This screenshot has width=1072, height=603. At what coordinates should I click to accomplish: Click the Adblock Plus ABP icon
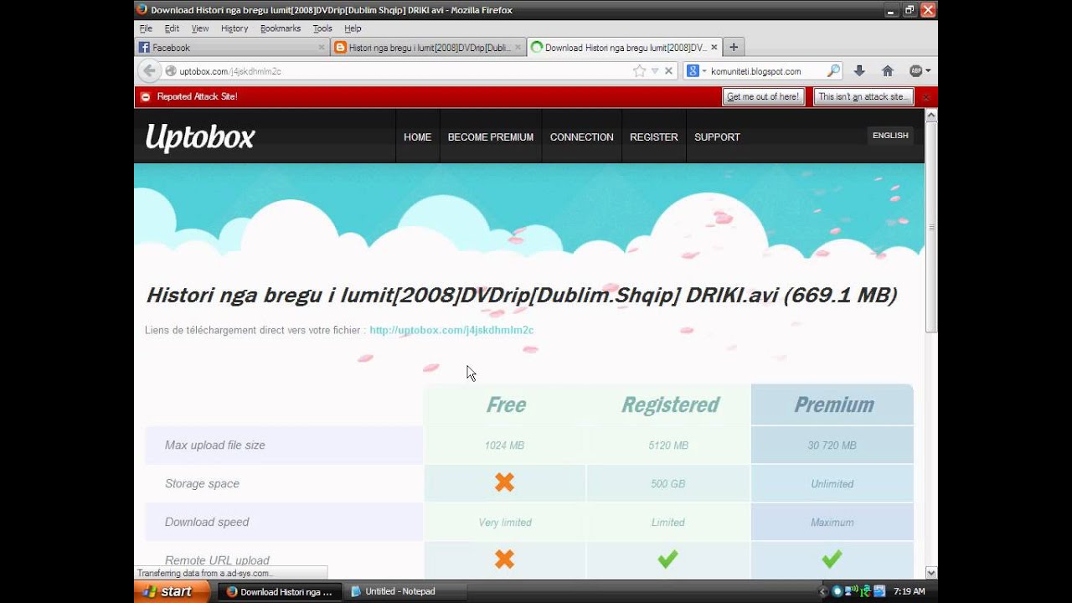[915, 71]
